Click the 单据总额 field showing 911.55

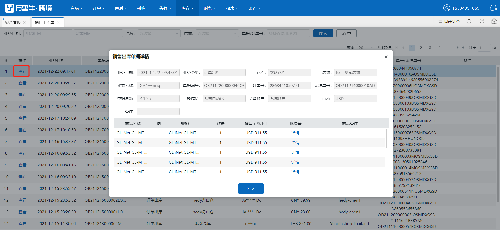158,98
